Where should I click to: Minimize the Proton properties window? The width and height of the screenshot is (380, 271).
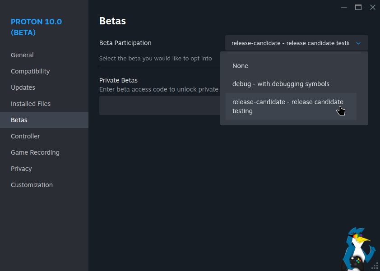(344, 7)
